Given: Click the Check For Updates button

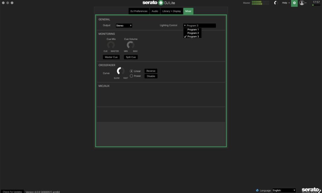Looking at the screenshot, I should (x=12, y=191).
